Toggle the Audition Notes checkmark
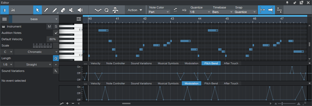 [56, 33]
